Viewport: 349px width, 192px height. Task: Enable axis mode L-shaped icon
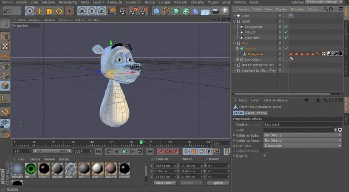5,98
